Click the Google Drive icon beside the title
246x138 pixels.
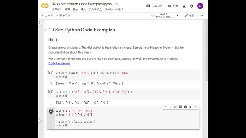pyautogui.click(x=54, y=4)
